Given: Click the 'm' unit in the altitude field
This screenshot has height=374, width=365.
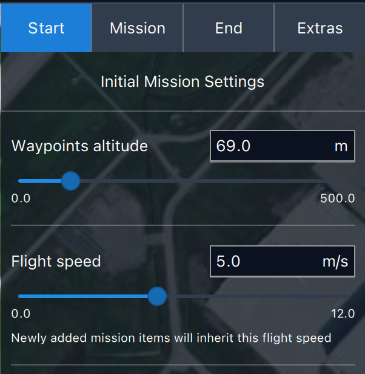Looking at the screenshot, I should coord(341,146).
